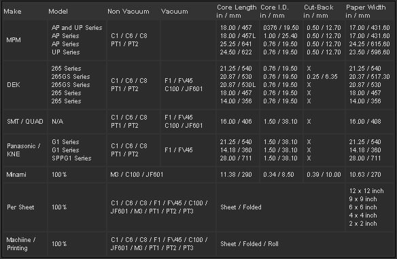This screenshot has width=397, height=259.
Task: Click the Sheet / Folded / Roll cell
Action: (249, 244)
